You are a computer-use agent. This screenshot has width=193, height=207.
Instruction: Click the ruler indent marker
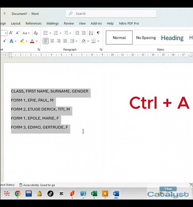click(10, 55)
